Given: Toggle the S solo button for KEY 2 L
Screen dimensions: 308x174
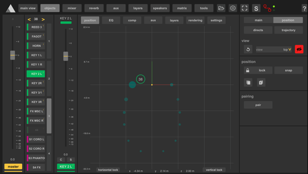Looking at the screenshot, I should pyautogui.click(x=70, y=160).
